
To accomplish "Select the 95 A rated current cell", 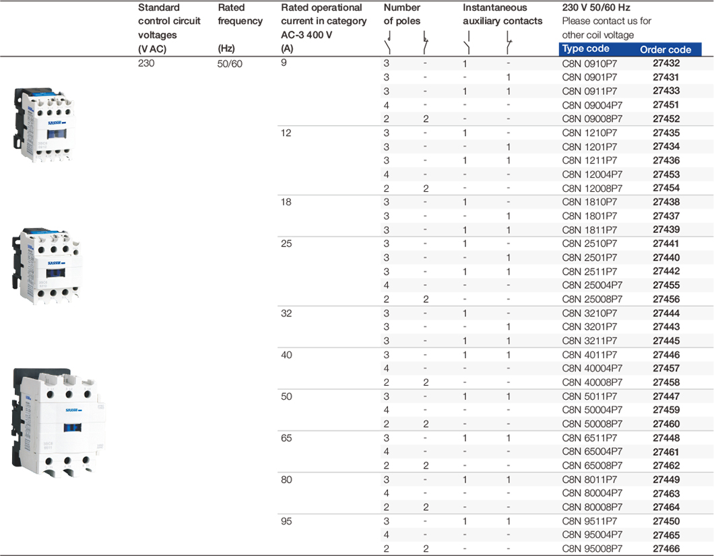I will 286,521.
